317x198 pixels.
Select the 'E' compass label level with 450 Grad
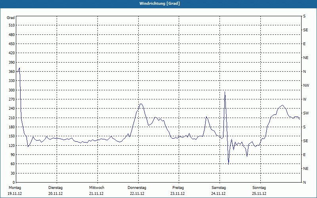click(304, 44)
